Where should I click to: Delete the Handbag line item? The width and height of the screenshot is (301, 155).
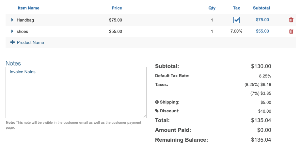pyautogui.click(x=291, y=20)
